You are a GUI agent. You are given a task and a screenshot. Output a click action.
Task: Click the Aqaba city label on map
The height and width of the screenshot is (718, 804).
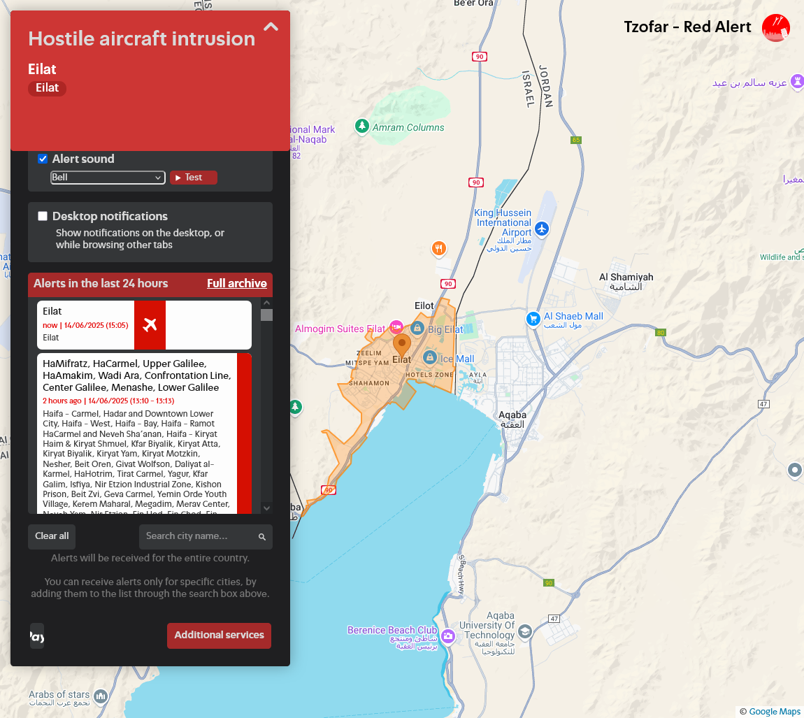point(512,419)
